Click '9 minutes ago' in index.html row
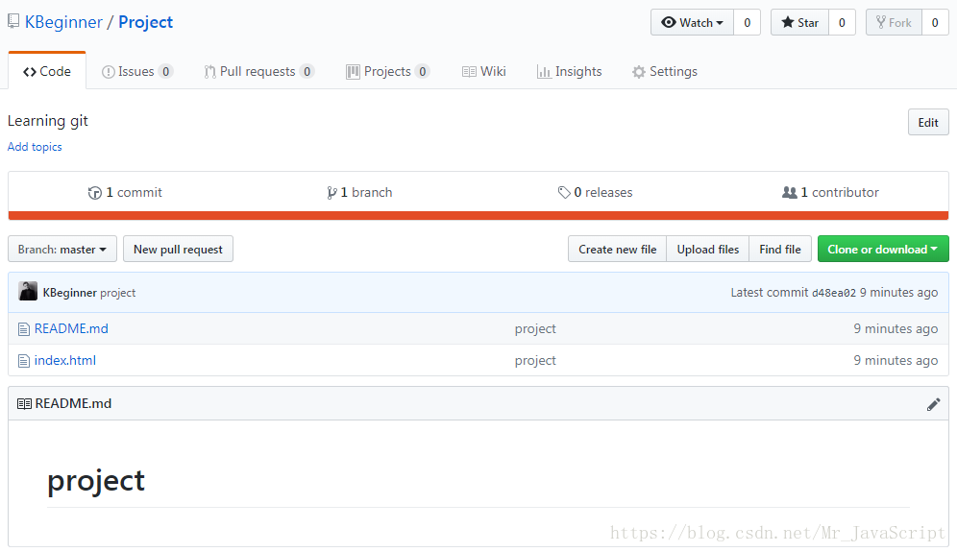Image resolution: width=957 pixels, height=552 pixels. coord(896,360)
